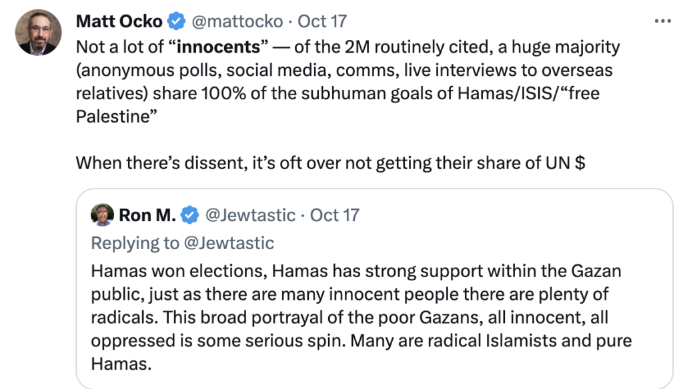Open the three-dot More menu on the tweet

tap(662, 21)
